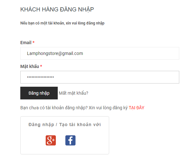This screenshot has width=191, height=155.
Task: Click the 'Xin vui lòng đăng ký' text
Action: tap(108, 108)
